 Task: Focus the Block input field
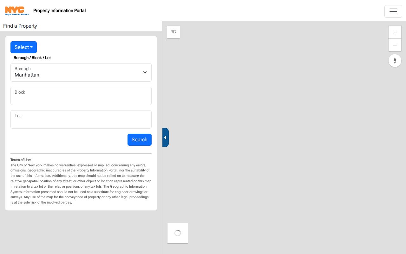coord(81,96)
